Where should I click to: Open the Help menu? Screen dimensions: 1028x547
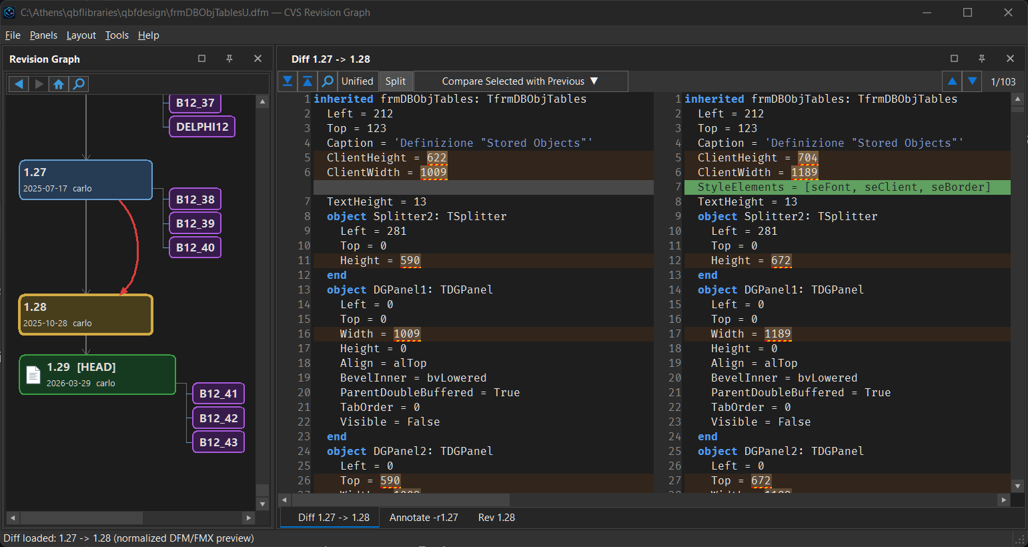(x=149, y=35)
